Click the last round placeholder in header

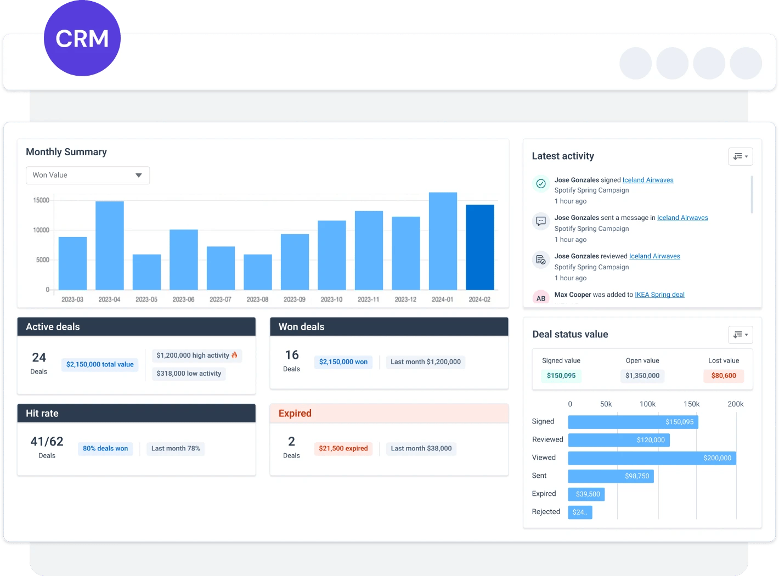click(746, 63)
